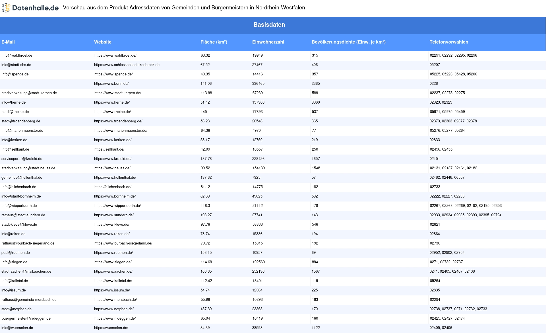Select email info@kerken.de
Viewport: 546px width, 333px height.
14,140
